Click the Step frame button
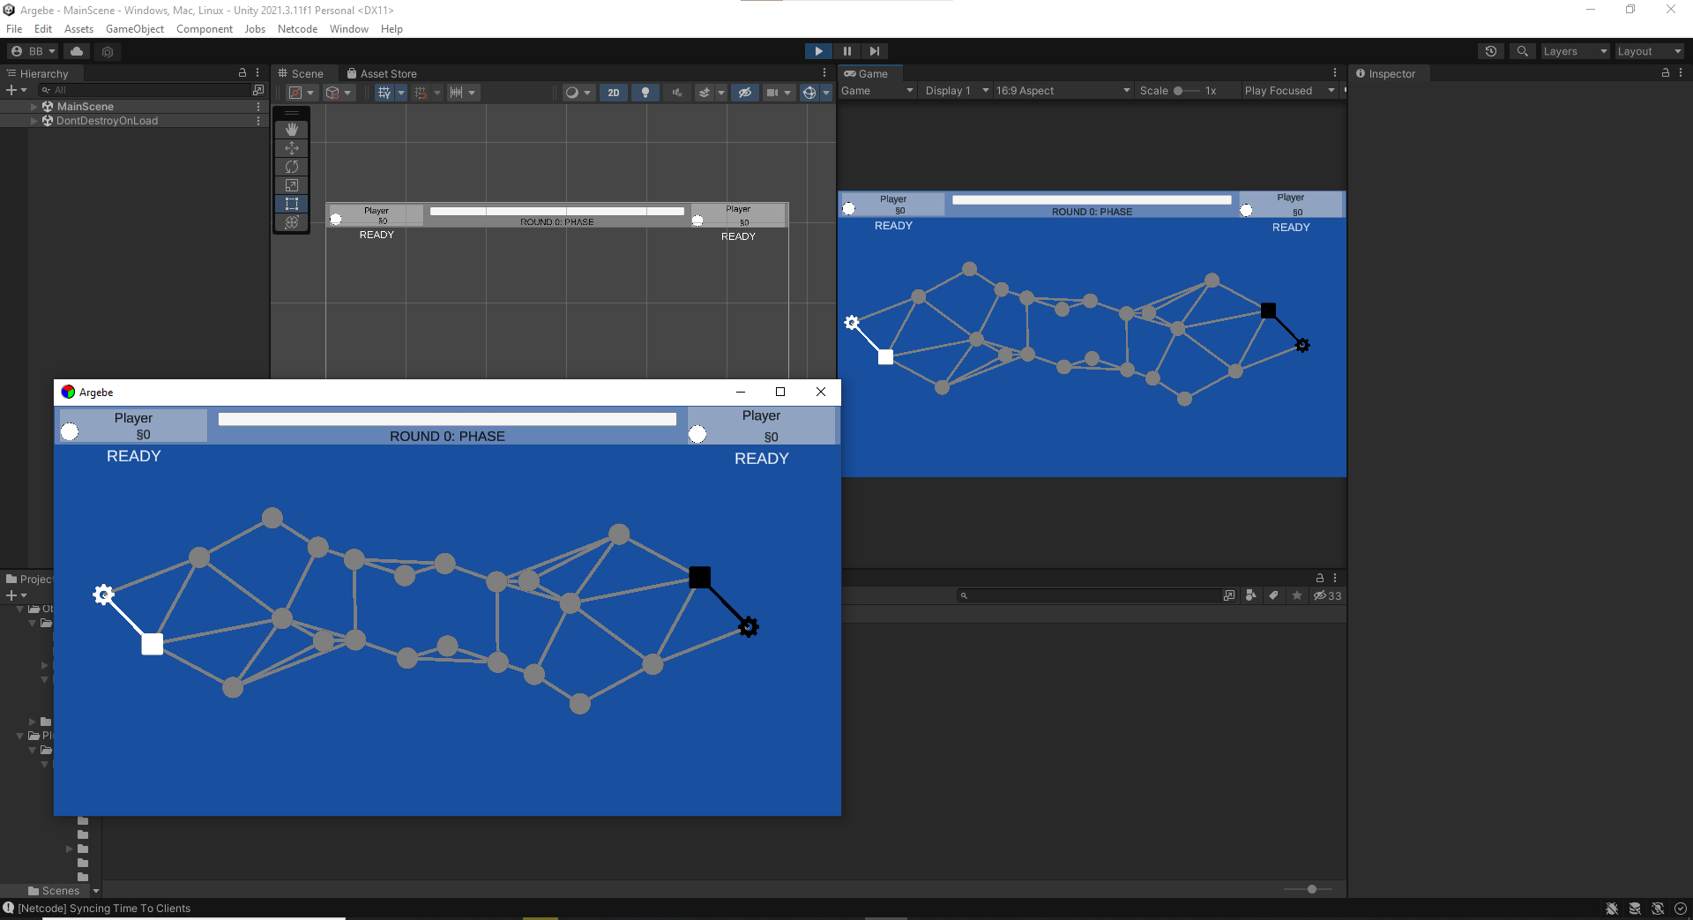1693x920 pixels. (874, 51)
